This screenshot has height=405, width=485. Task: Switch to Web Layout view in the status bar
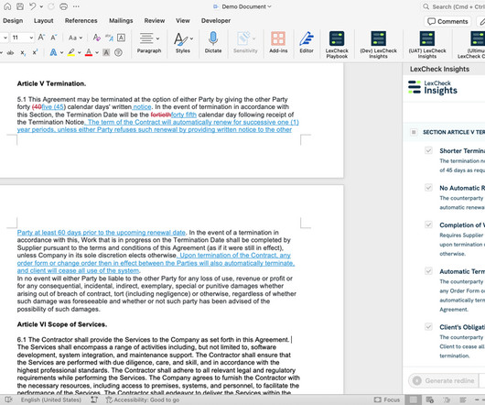[429, 400]
